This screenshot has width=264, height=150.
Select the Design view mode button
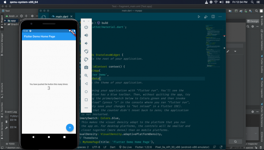click(x=253, y=21)
